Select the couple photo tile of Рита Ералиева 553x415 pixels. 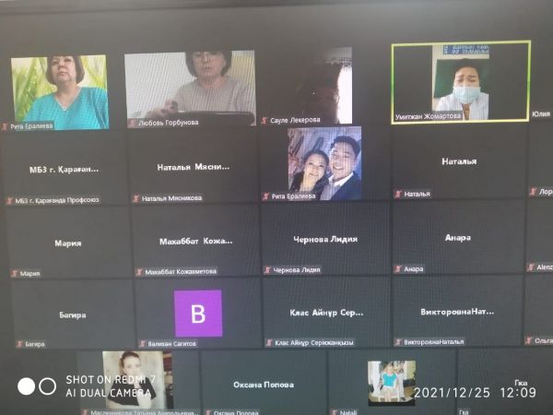(x=324, y=162)
